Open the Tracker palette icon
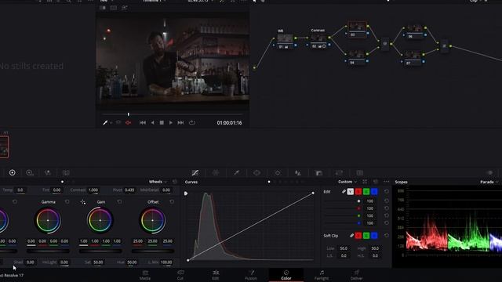The width and height of the screenshot is (502, 282). [278, 172]
